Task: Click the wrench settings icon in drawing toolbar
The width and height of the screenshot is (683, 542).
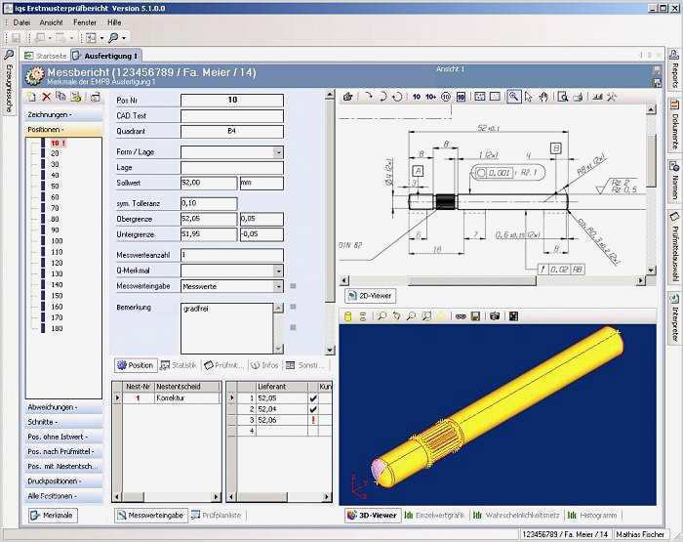Action: [612, 97]
